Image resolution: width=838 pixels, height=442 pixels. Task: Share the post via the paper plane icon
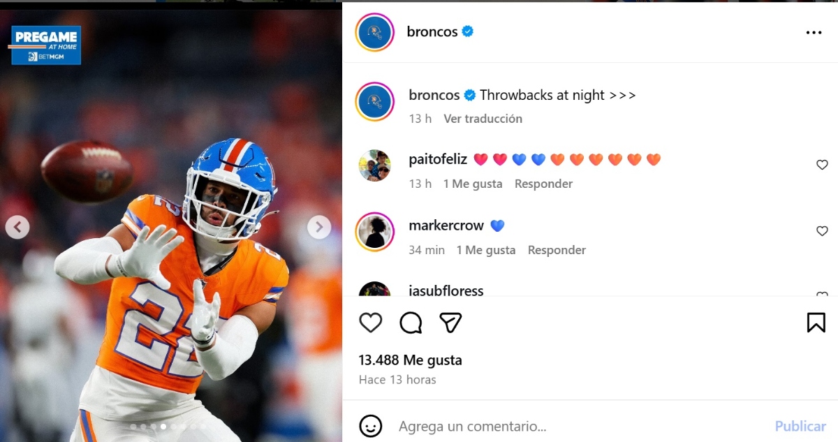click(x=451, y=322)
